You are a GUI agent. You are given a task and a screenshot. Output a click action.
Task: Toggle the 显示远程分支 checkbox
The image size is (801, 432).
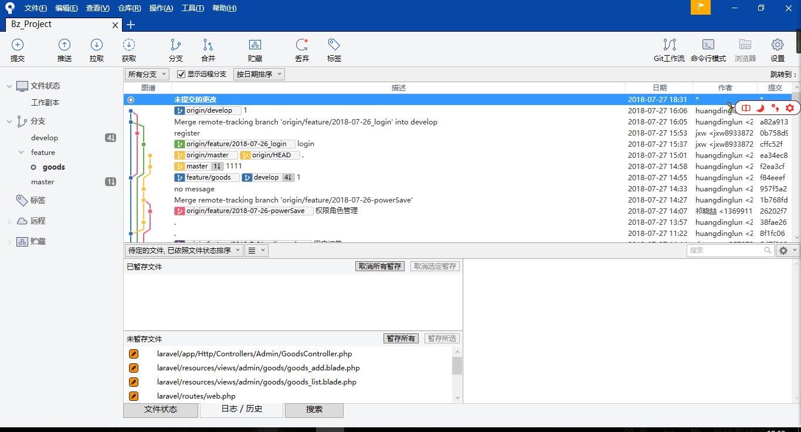[x=181, y=74]
